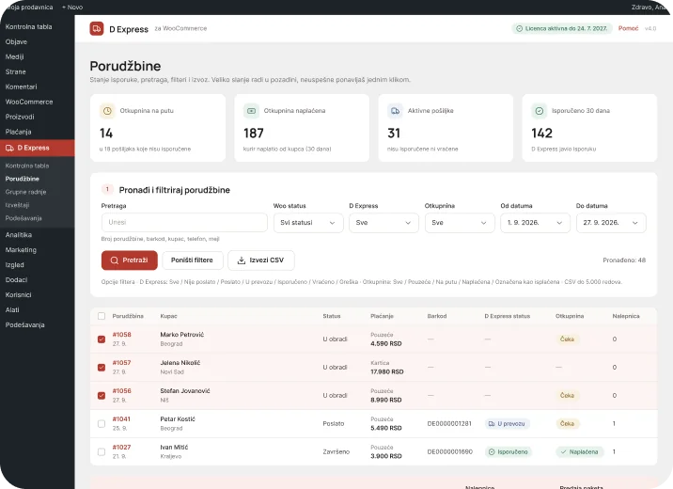The height and width of the screenshot is (489, 673).
Task: Toggle the select-all orders checkbox
Action: click(x=102, y=316)
